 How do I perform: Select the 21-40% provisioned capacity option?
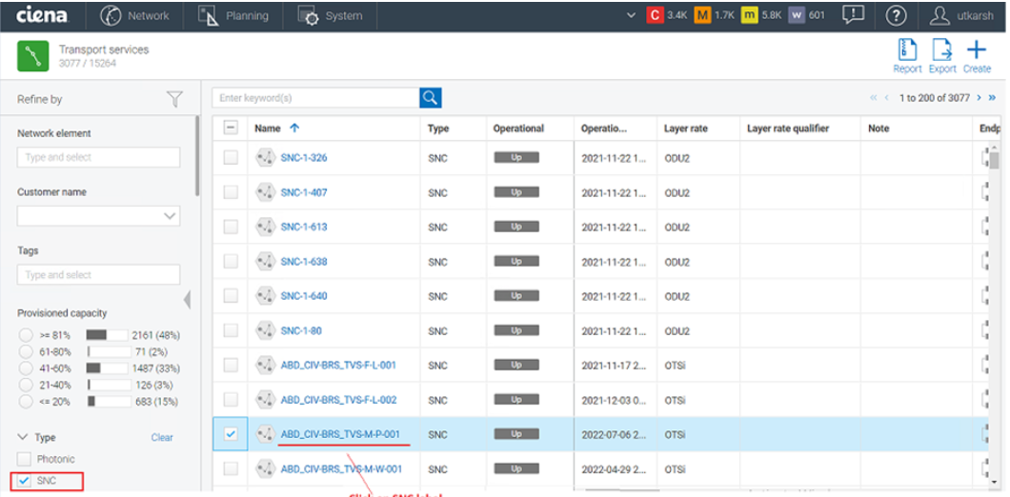pos(26,385)
